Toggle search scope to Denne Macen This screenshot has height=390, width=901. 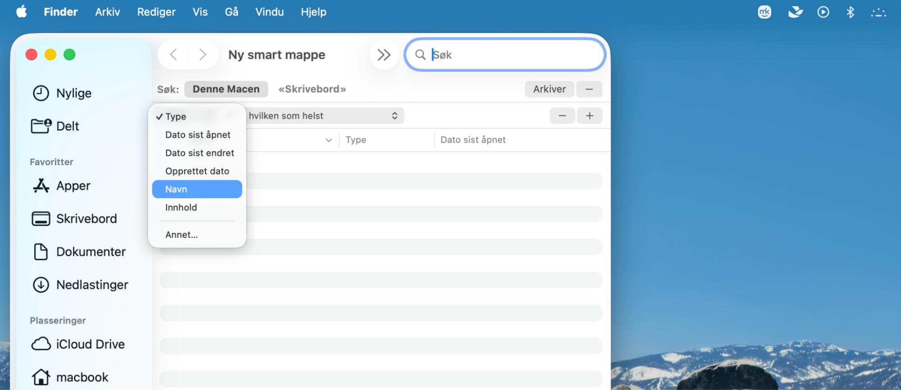(x=226, y=89)
